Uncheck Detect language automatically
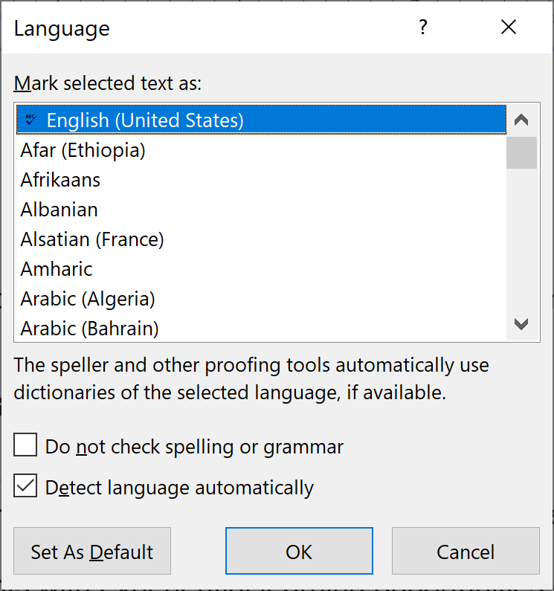 click(25, 487)
